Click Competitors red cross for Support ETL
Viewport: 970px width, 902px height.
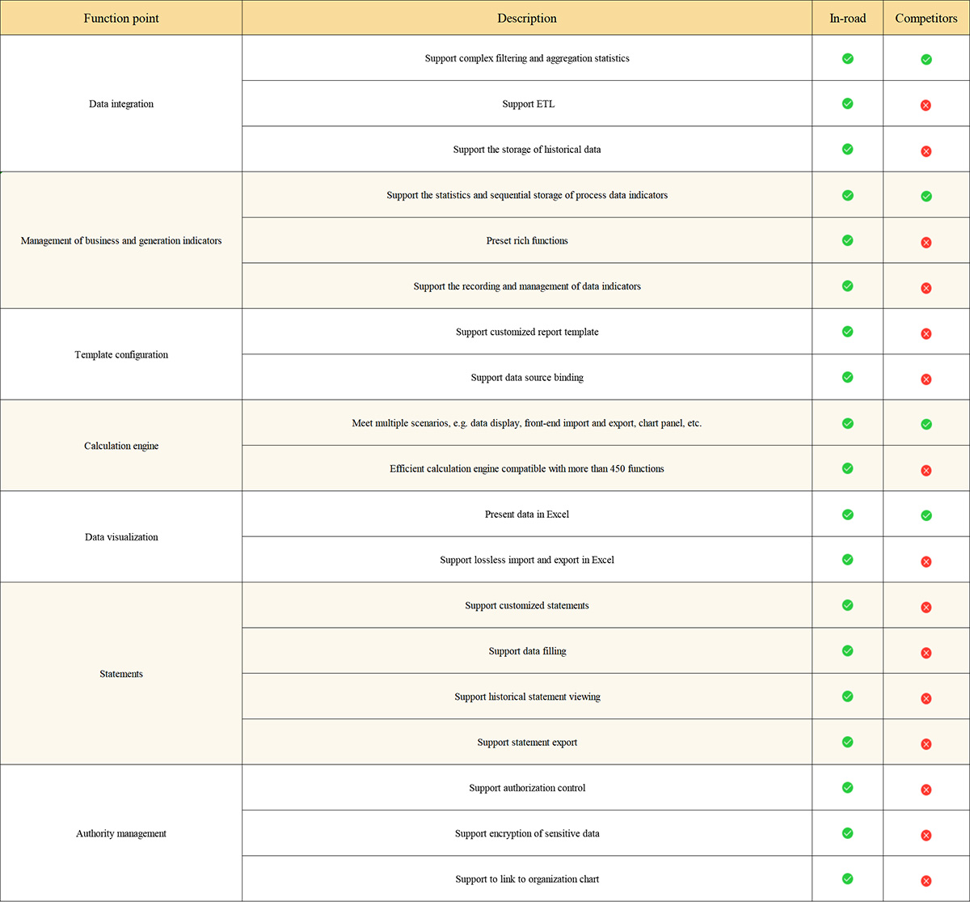926,105
